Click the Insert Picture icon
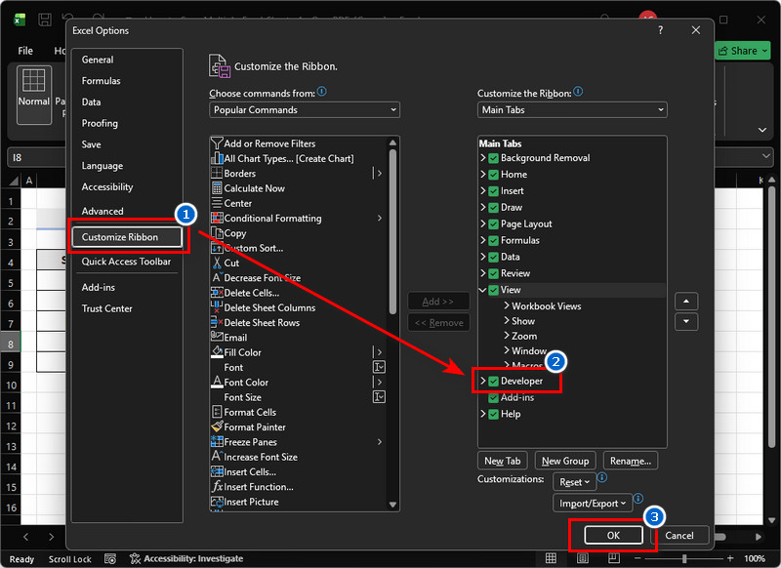The width and height of the screenshot is (781, 568). click(x=217, y=502)
